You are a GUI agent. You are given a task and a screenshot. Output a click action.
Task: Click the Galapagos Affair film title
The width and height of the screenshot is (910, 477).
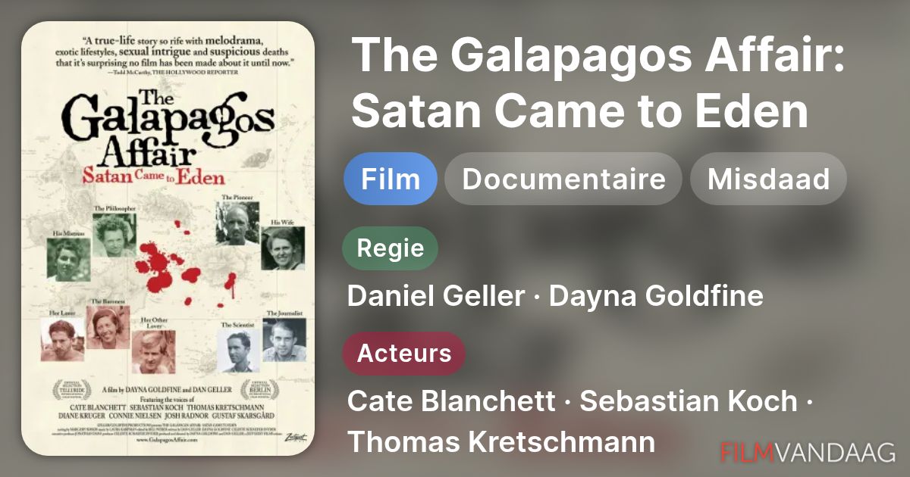coord(599,83)
